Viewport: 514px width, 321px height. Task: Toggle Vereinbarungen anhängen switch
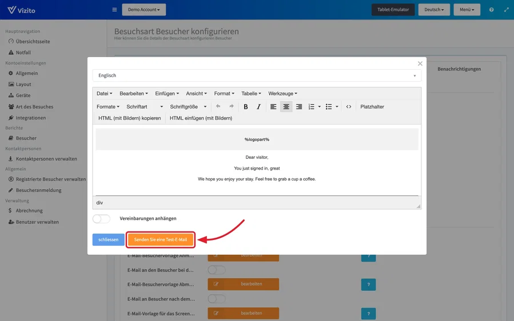coord(101,219)
